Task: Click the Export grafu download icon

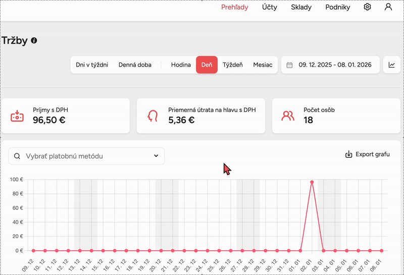Action: [x=348, y=154]
